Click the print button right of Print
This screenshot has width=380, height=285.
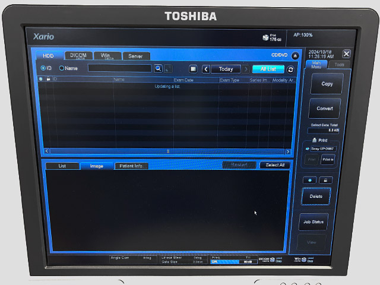tap(328, 160)
